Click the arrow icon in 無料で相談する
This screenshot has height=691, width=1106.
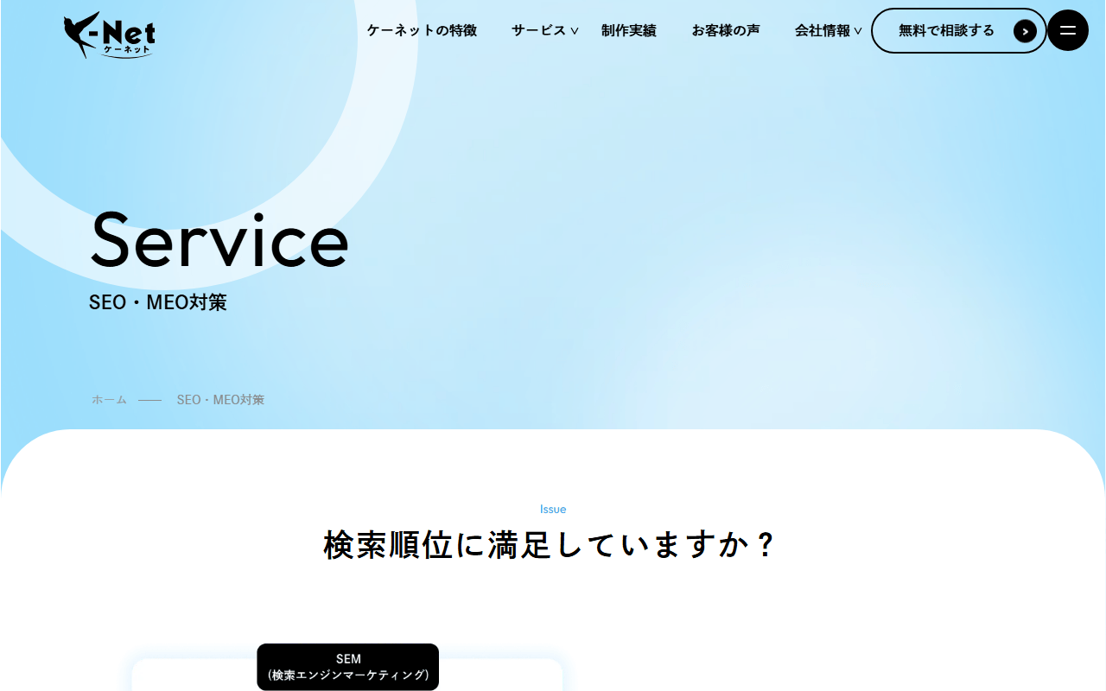click(x=1025, y=31)
